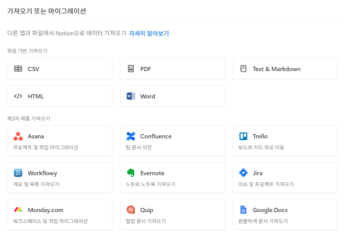Click the Google Docs icon
Viewport: 345px width, 233px height.
243,210
